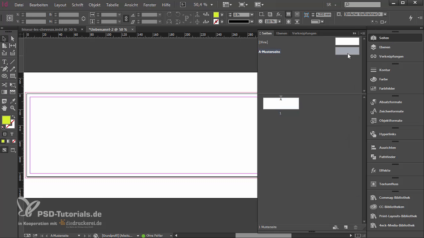Activate the Hand tool

point(5,108)
